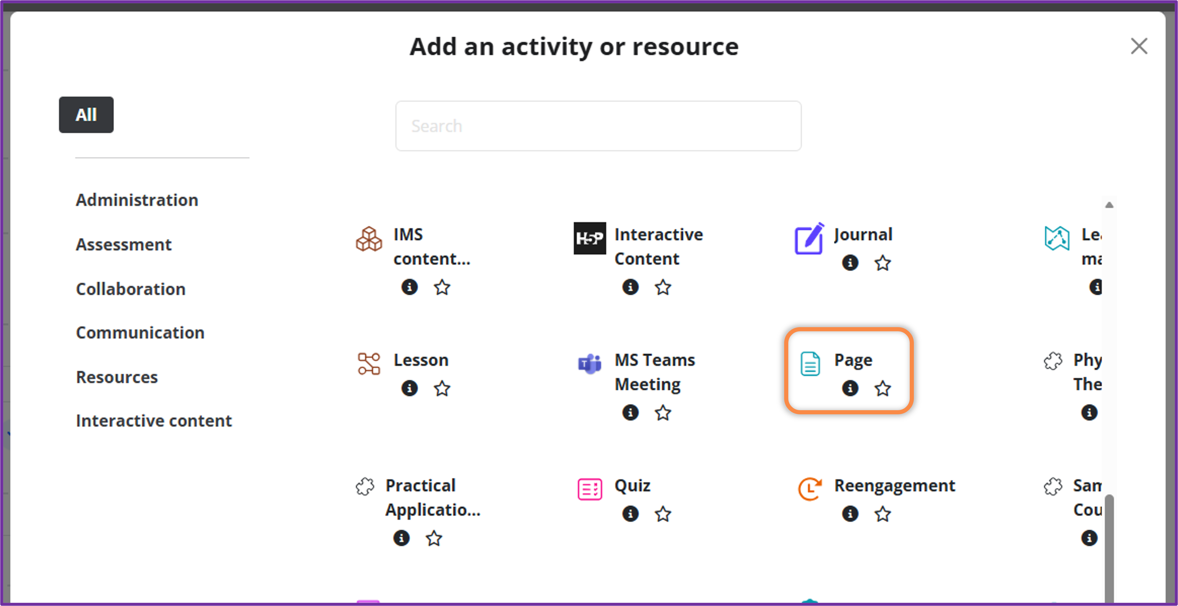
Task: Select the IMS content package icon
Action: coord(368,239)
